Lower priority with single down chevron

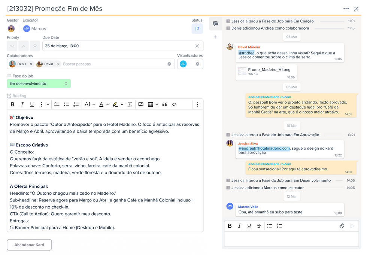point(12,46)
